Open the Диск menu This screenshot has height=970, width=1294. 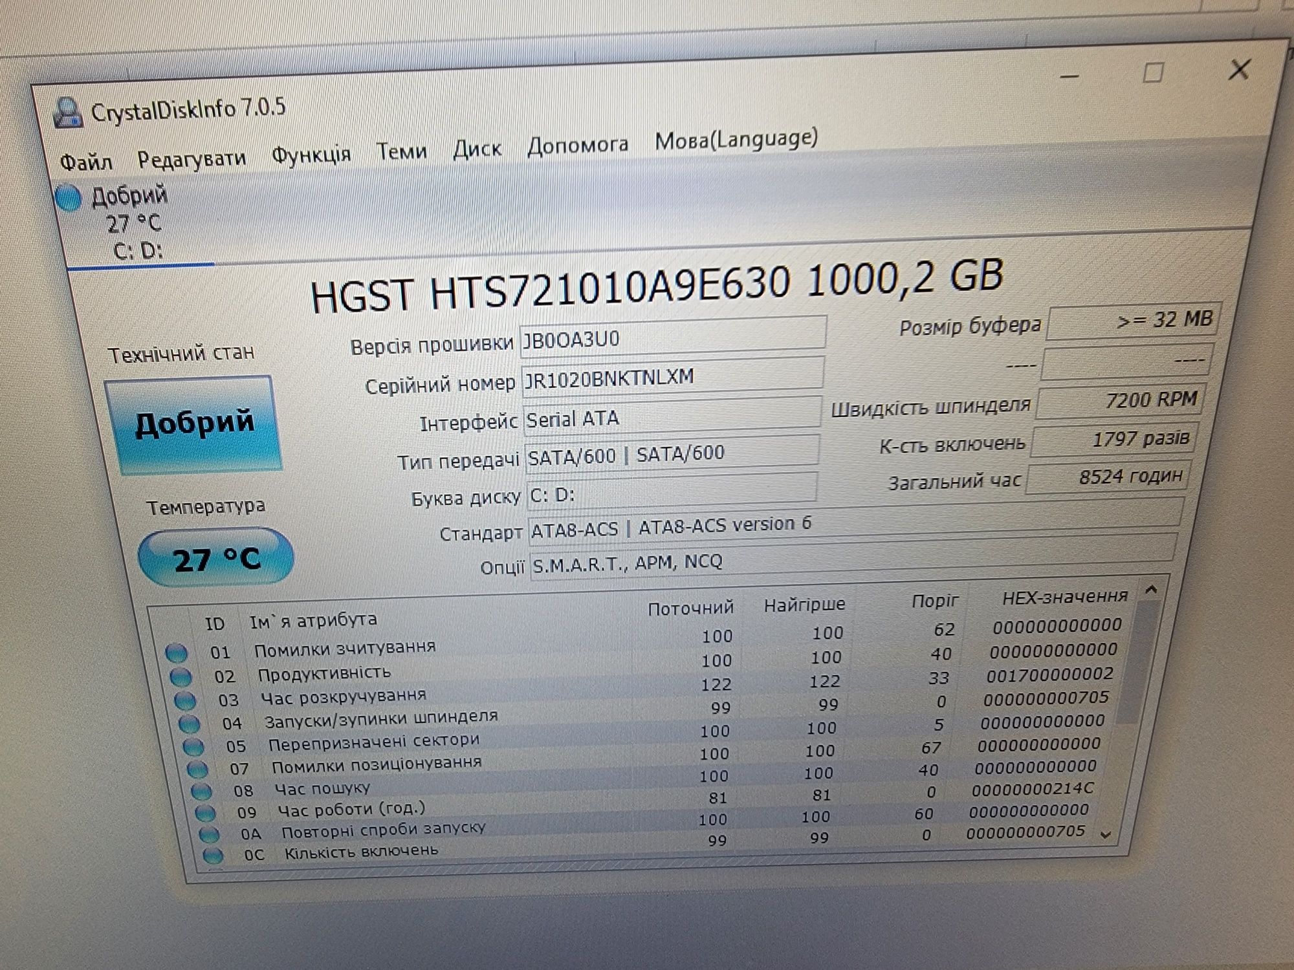tap(477, 149)
